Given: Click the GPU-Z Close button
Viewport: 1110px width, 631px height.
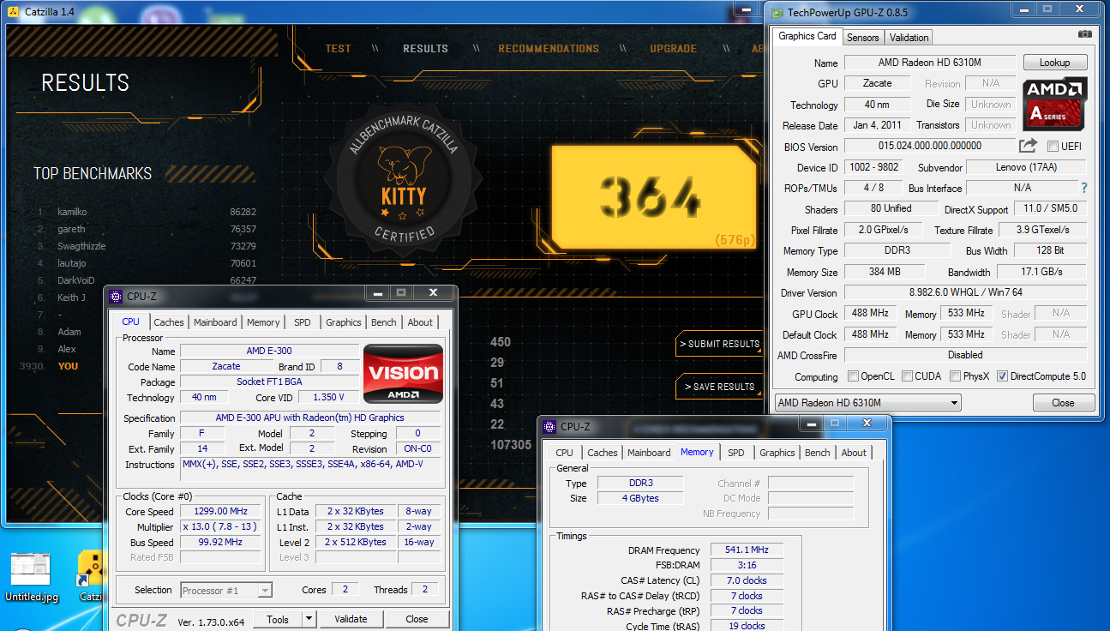Looking at the screenshot, I should coord(1063,403).
